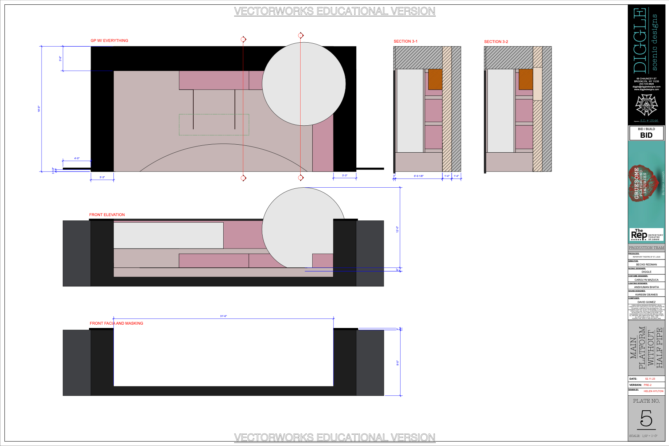Click the 6'-9 1/8" dimension under Section 3-1
Image resolution: width=669 pixels, height=446 pixels.
click(x=419, y=176)
